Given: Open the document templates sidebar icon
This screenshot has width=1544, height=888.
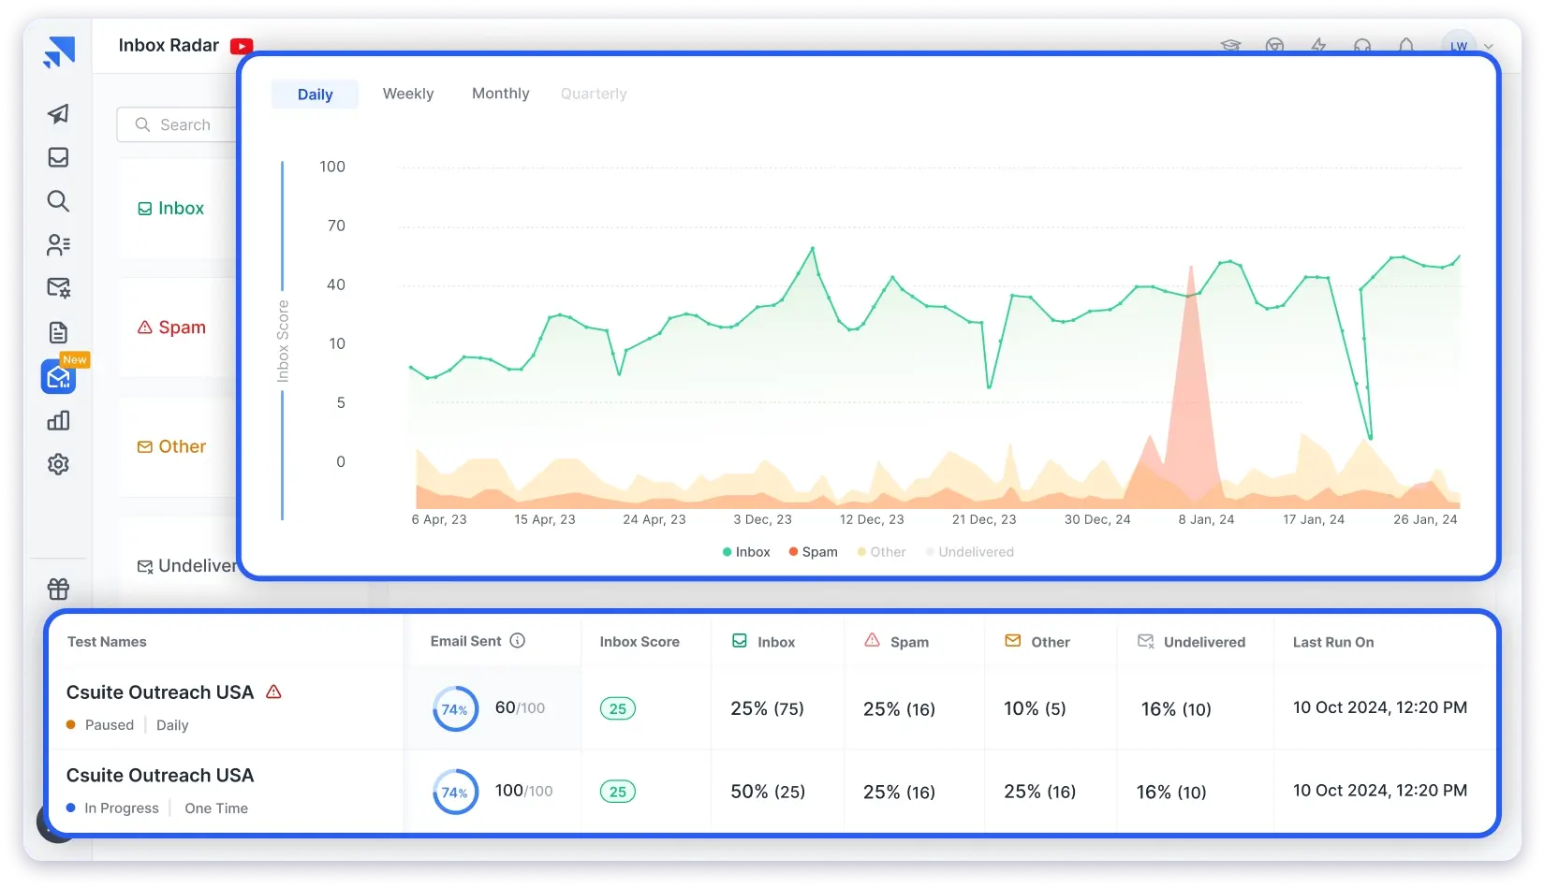Looking at the screenshot, I should (58, 332).
